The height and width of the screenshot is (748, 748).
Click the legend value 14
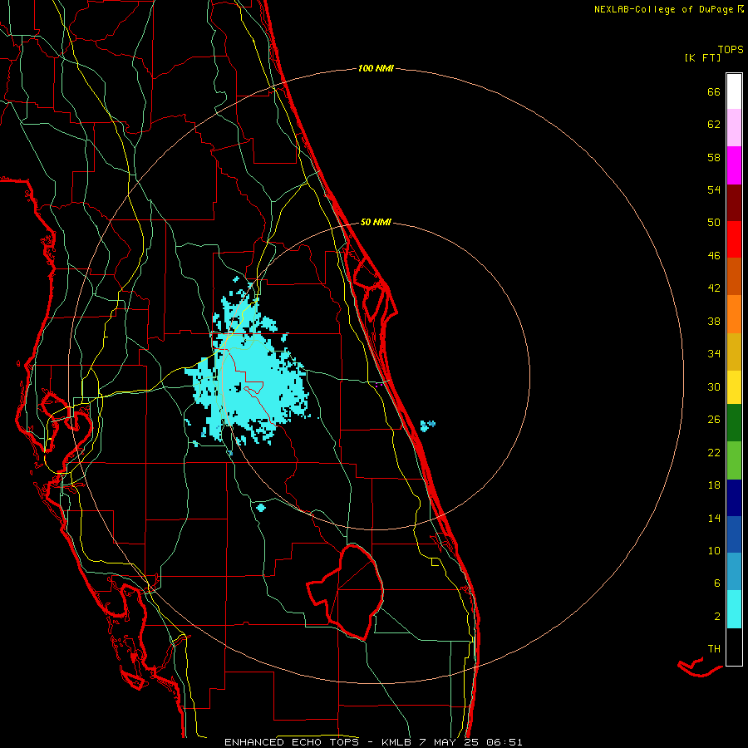[x=714, y=518]
